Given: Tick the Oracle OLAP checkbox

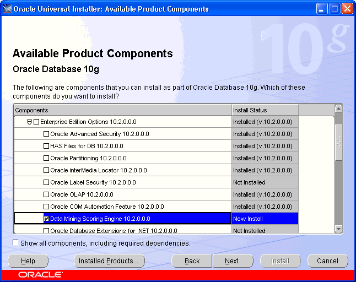Looking at the screenshot, I should tap(46, 194).
